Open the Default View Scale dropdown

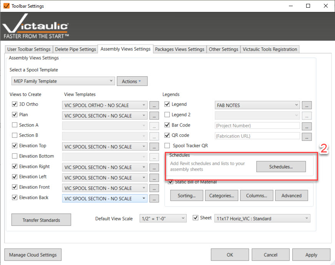click(163, 219)
